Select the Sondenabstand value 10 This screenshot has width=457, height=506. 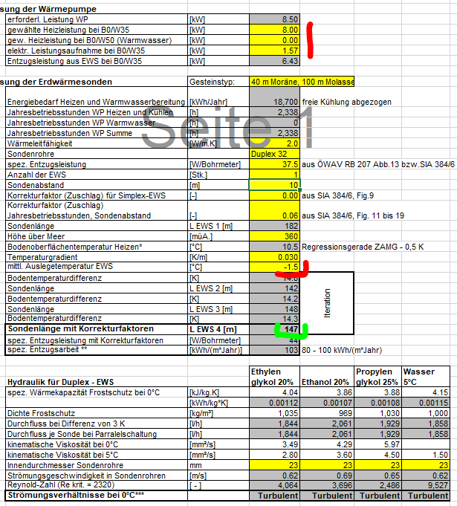[x=275, y=185]
